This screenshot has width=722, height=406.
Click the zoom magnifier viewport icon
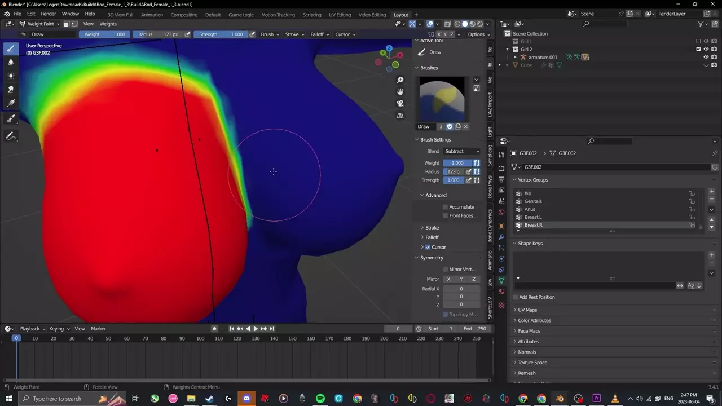coord(400,80)
